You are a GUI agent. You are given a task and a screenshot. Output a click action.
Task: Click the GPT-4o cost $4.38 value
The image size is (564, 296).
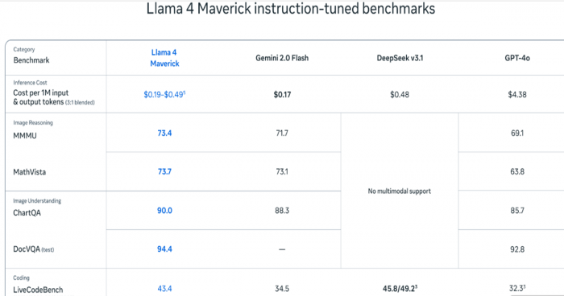pos(517,94)
